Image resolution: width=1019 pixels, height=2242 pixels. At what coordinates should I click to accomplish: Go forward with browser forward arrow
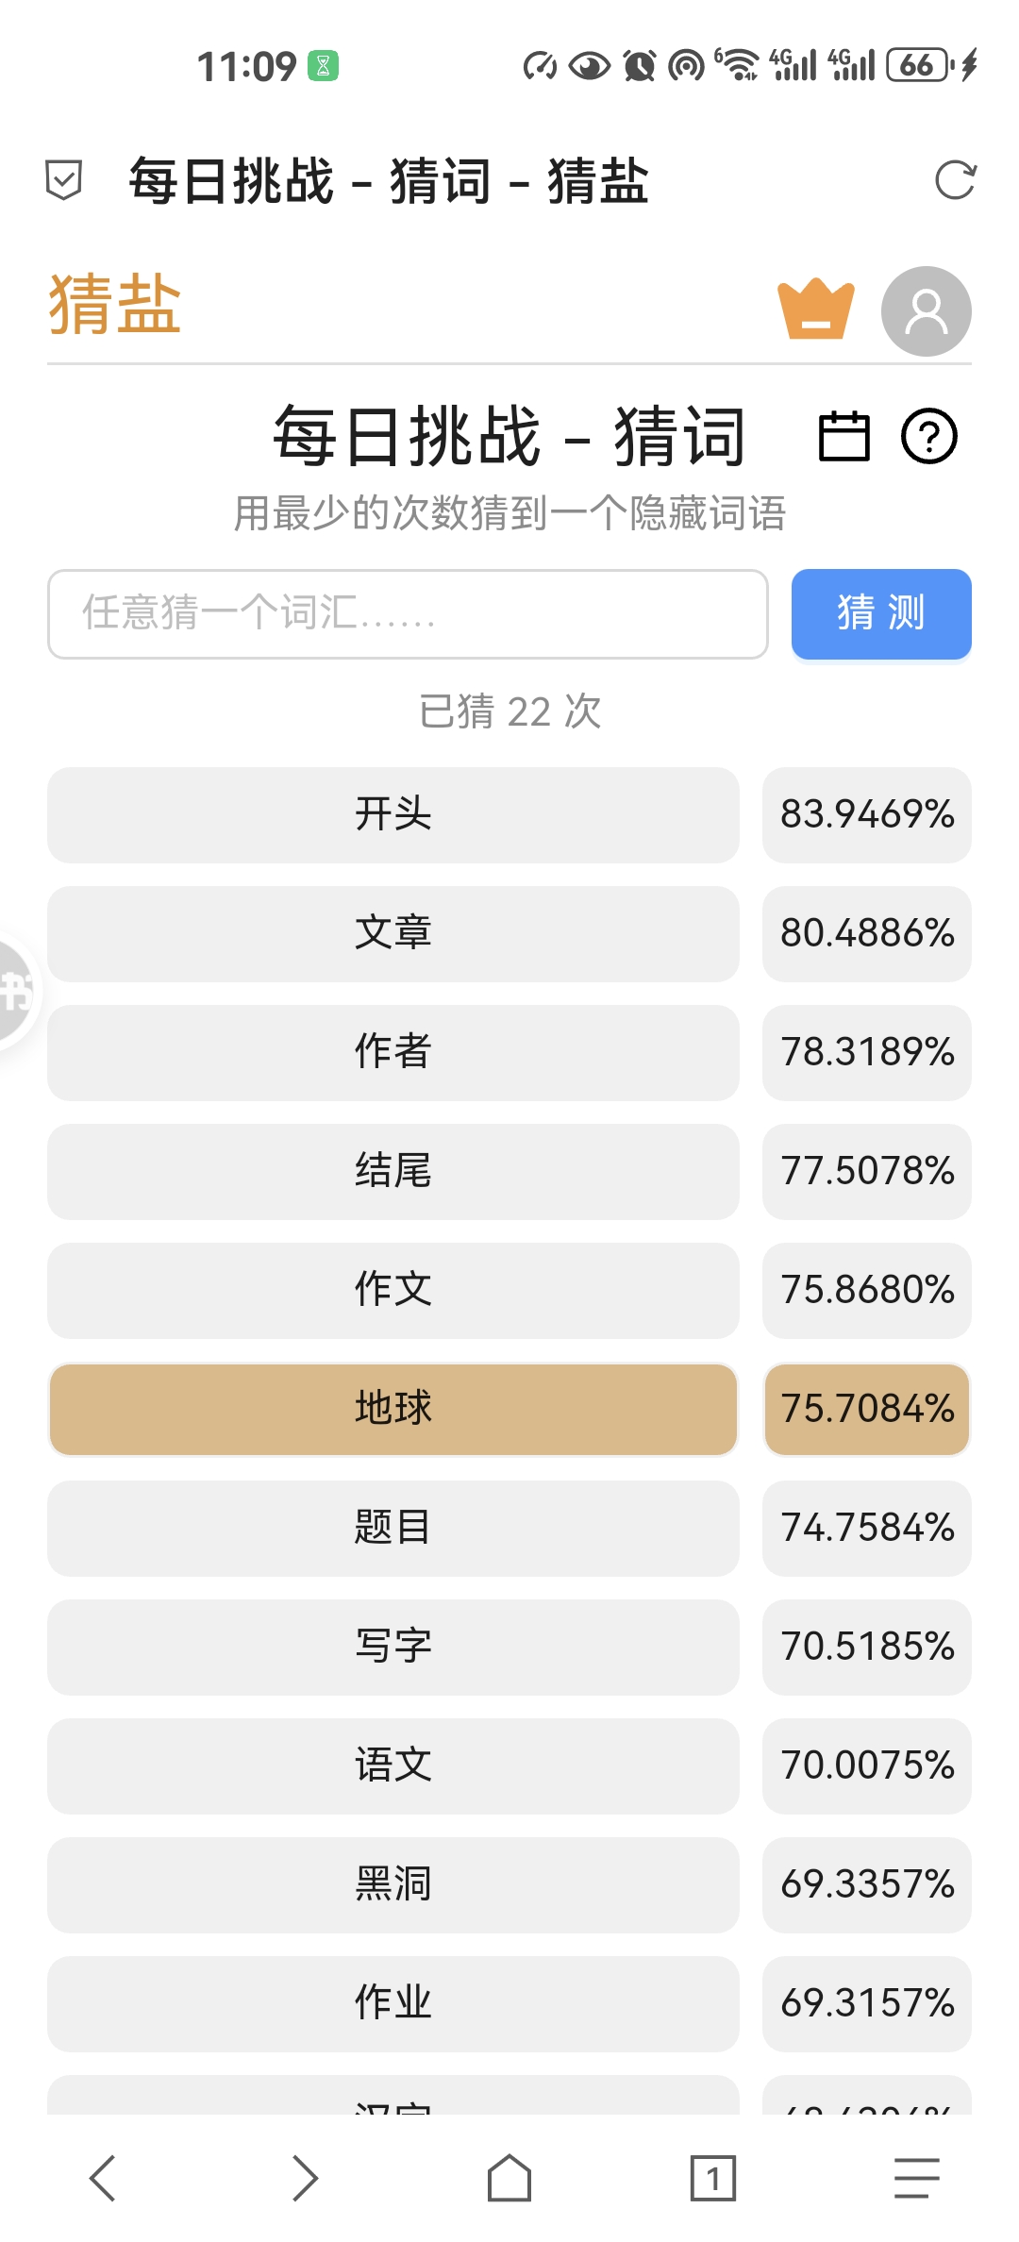coord(304,2178)
